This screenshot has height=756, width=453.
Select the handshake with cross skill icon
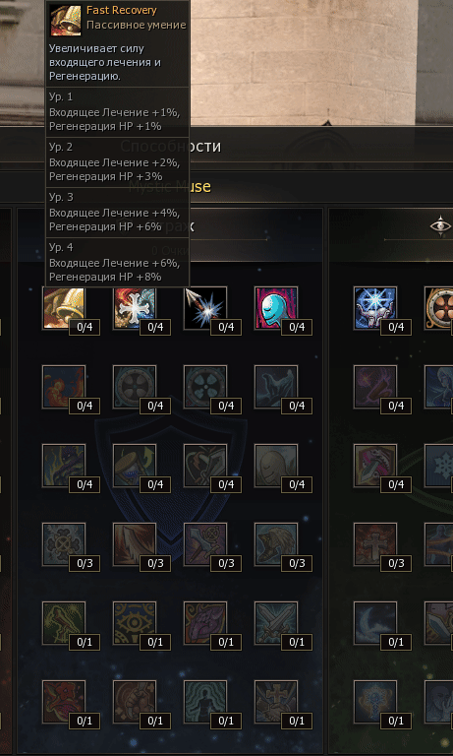(276, 702)
